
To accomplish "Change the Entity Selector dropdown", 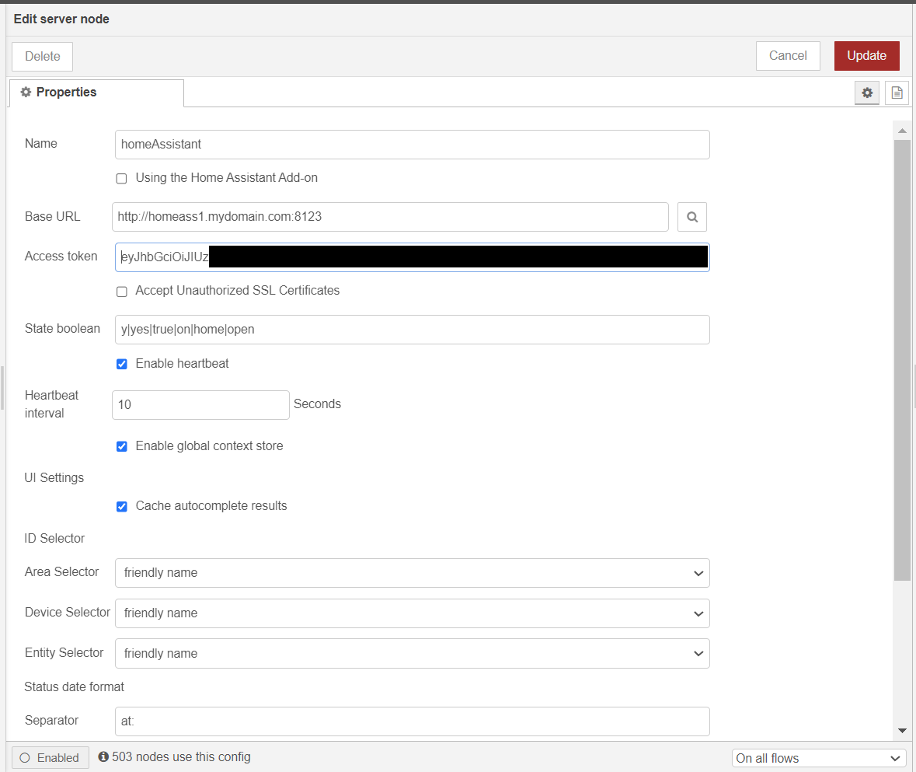I will 412,653.
